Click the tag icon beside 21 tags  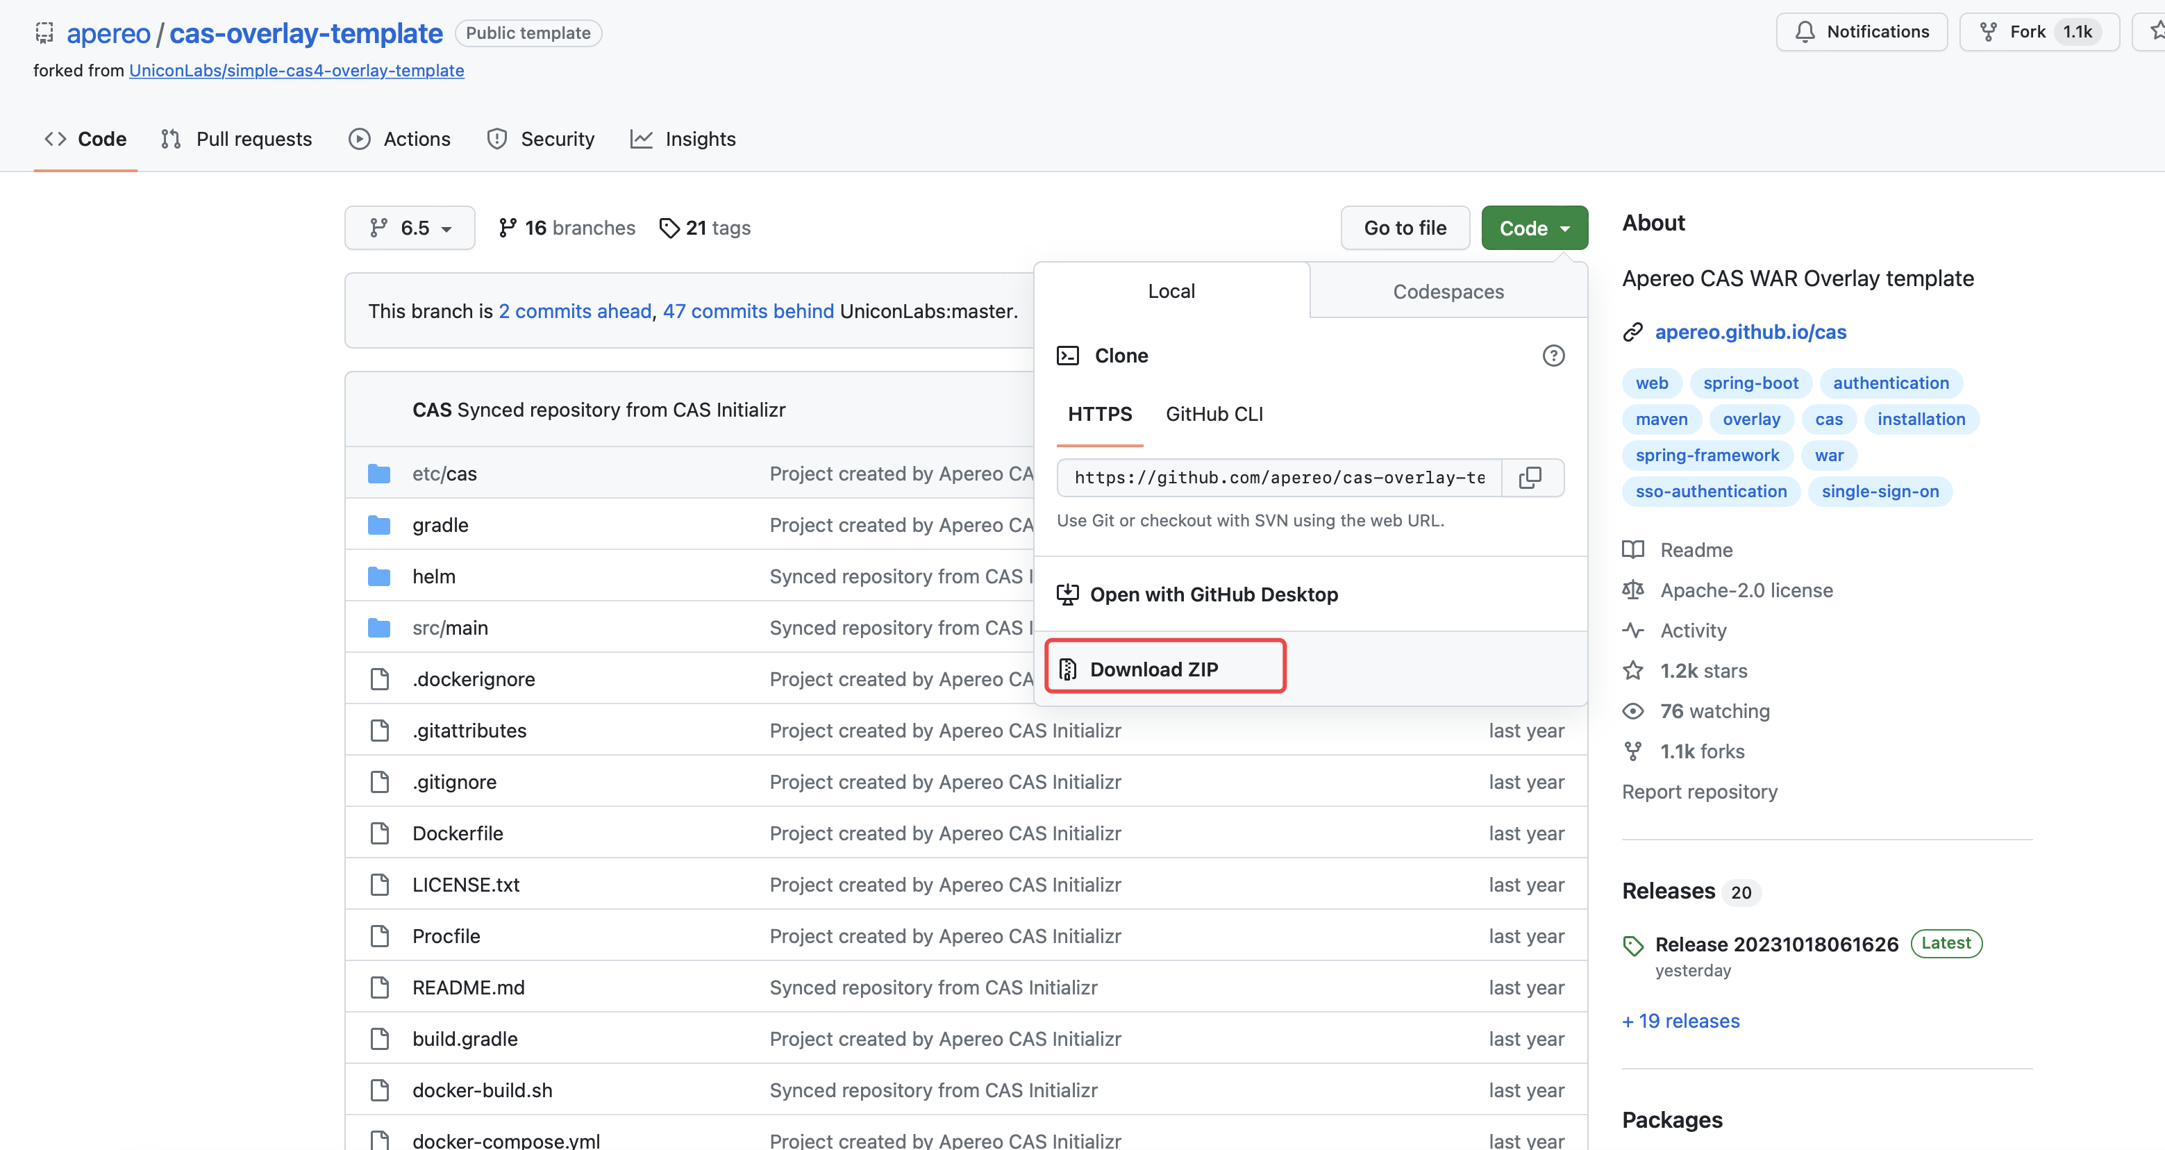(669, 228)
